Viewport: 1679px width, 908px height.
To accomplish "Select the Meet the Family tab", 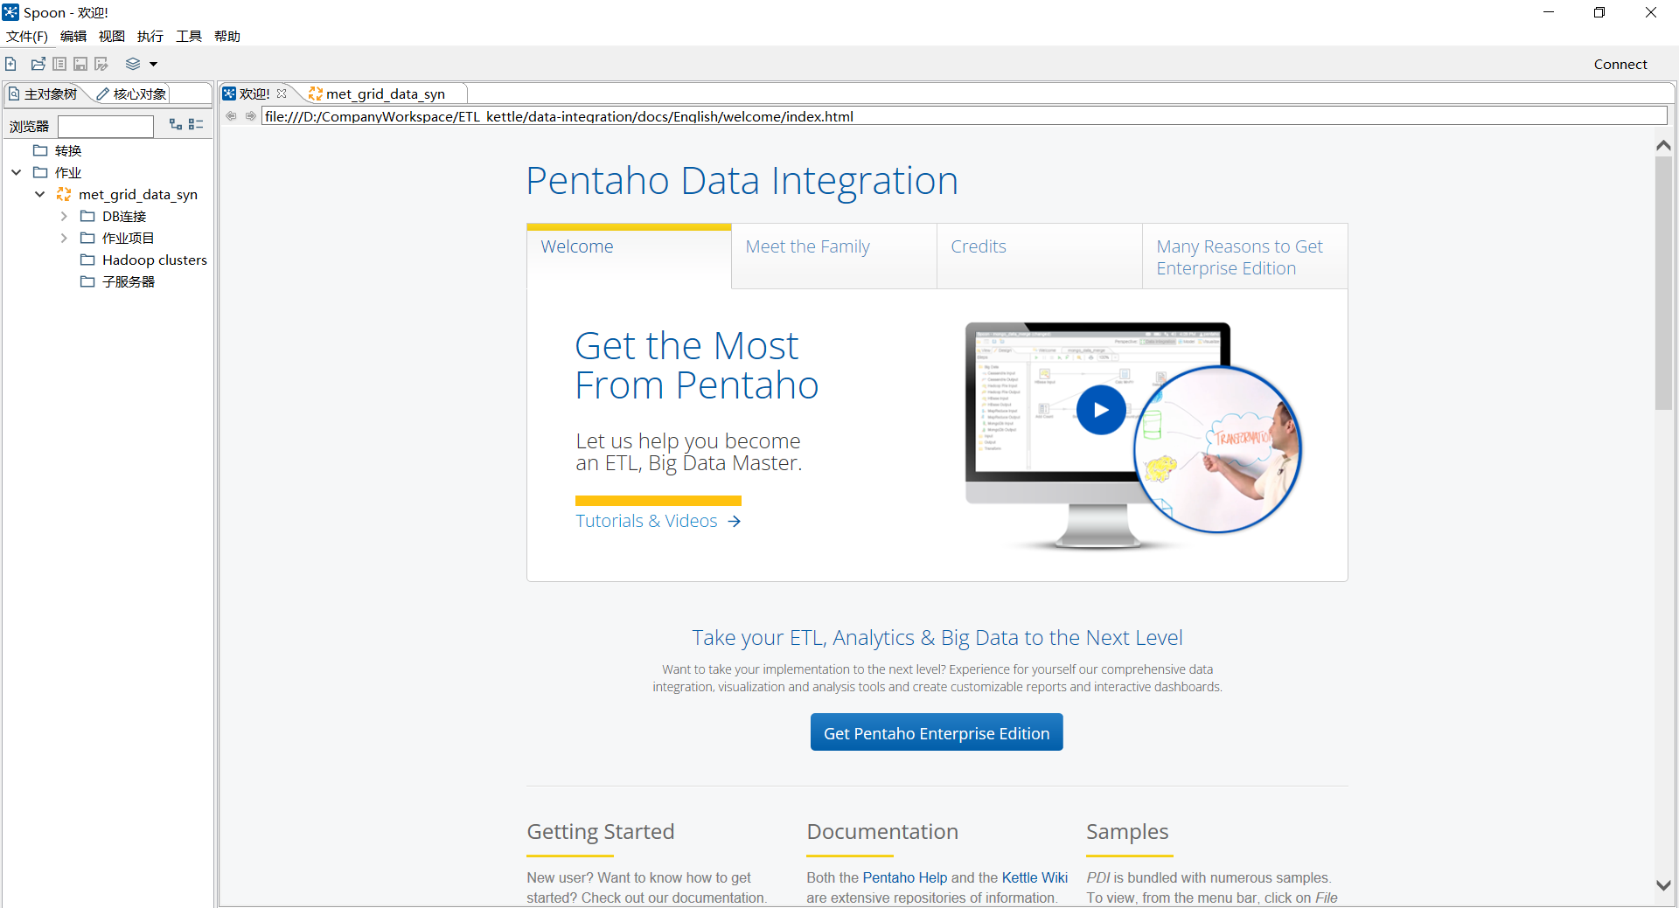I will tap(834, 255).
